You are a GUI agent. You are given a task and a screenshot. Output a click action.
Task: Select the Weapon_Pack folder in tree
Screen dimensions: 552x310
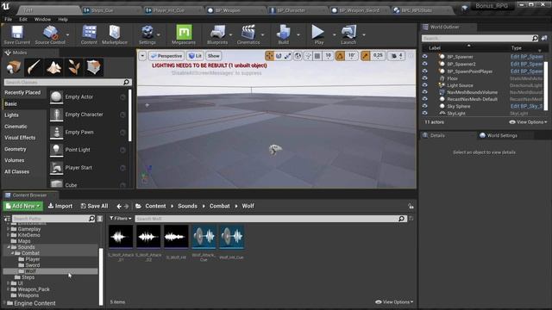pos(34,289)
